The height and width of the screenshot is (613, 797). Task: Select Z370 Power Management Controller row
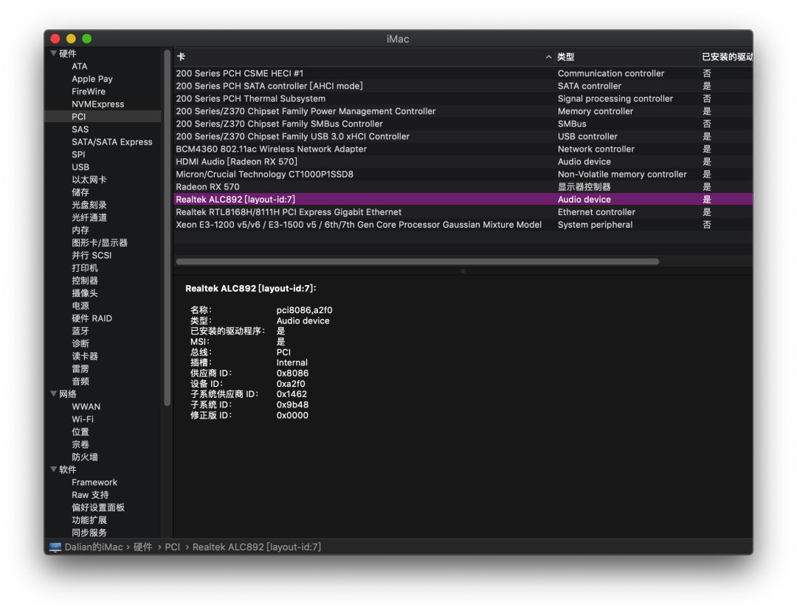pos(463,111)
